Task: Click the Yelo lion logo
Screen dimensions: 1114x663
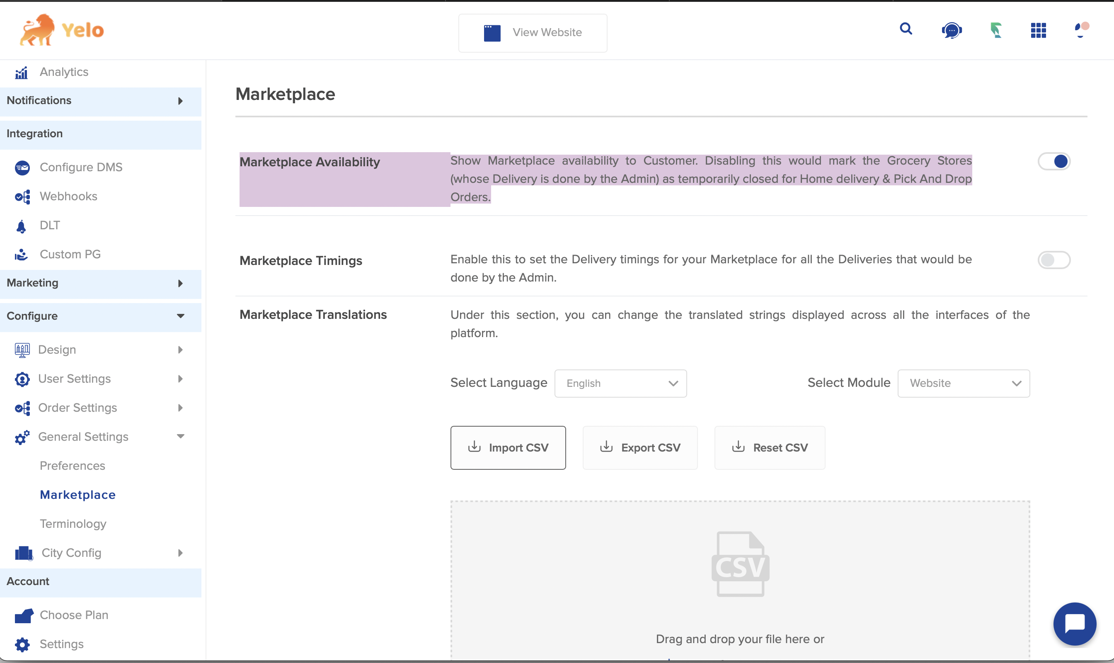Action: point(62,30)
